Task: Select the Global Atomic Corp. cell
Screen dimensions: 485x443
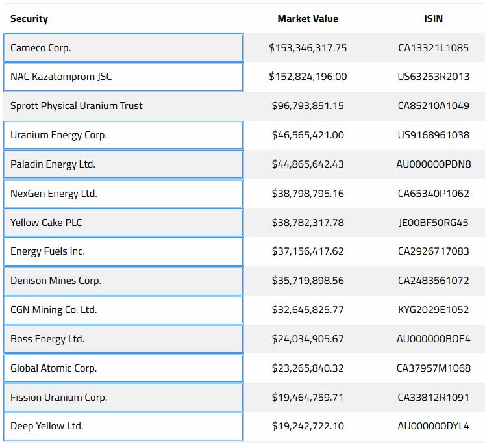Action: pos(123,368)
